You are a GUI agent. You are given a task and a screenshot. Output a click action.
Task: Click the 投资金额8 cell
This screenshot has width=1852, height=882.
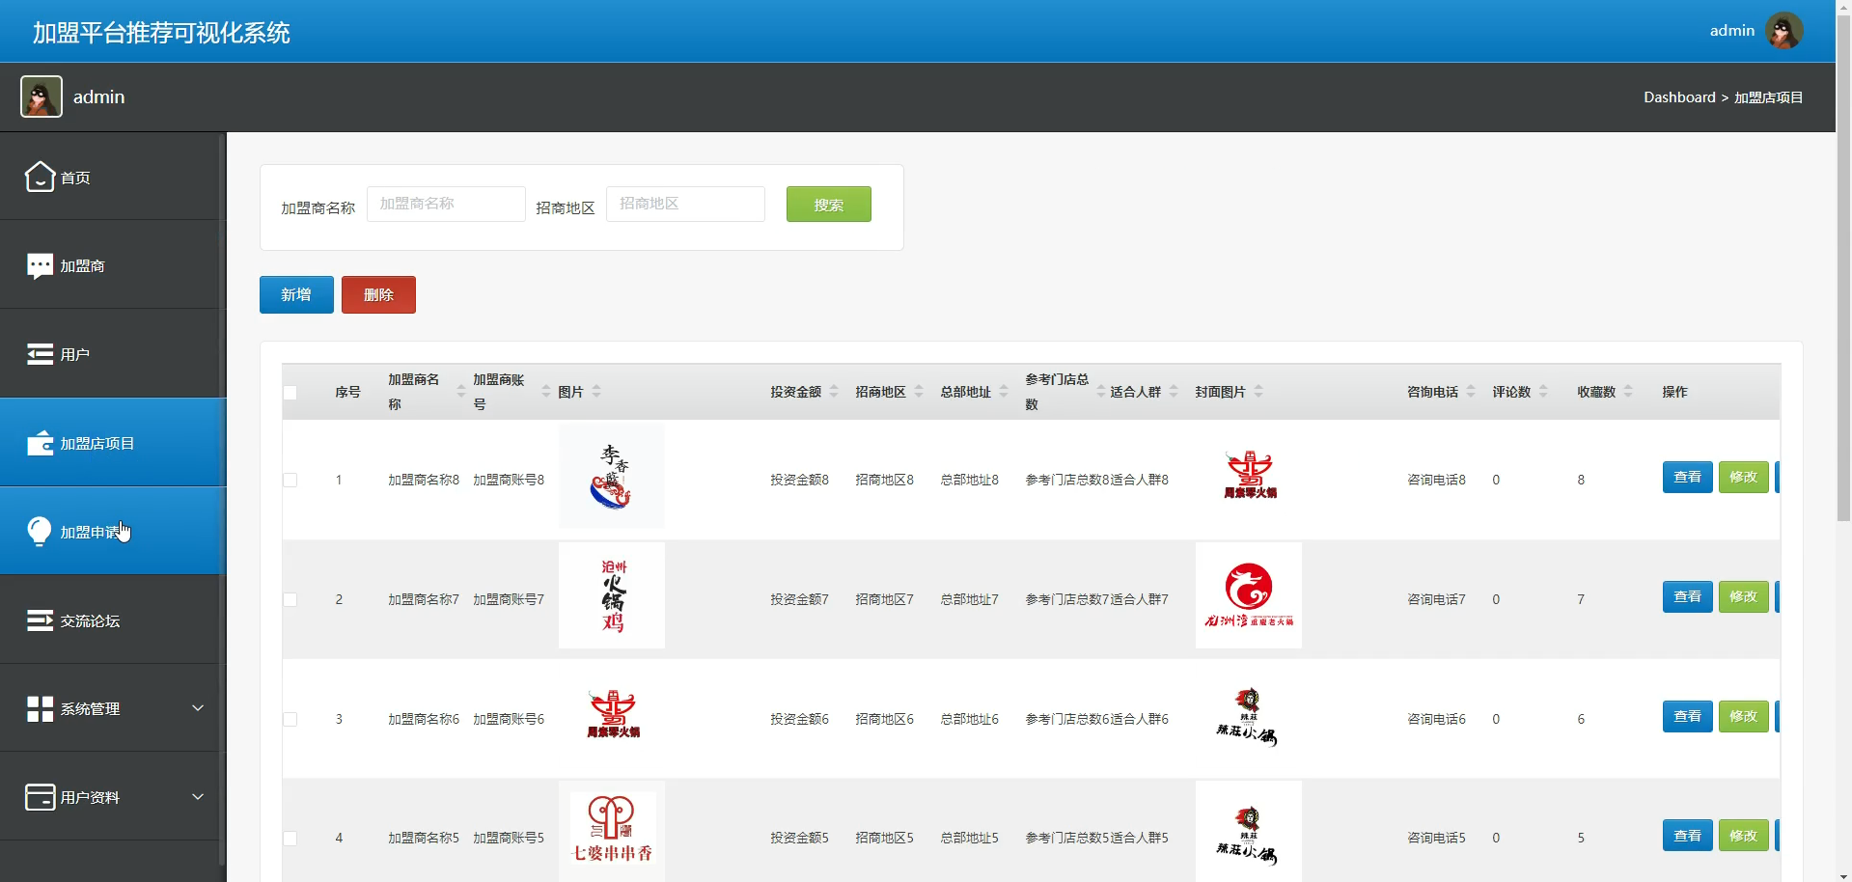[799, 480]
